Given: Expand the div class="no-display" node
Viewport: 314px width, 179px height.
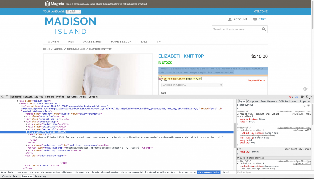Looking at the screenshot, I should [x=25, y=116].
